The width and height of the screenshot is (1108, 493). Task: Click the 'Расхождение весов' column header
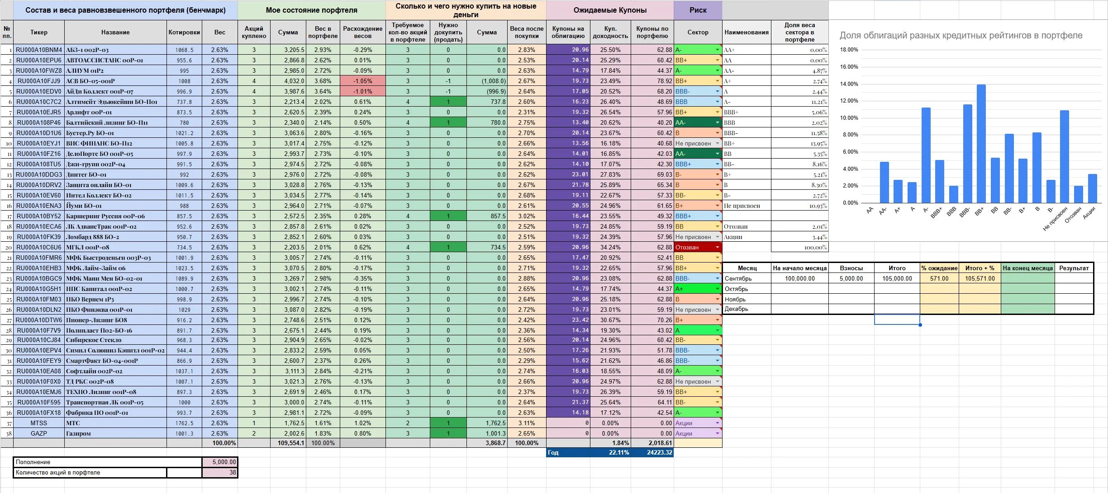click(363, 32)
